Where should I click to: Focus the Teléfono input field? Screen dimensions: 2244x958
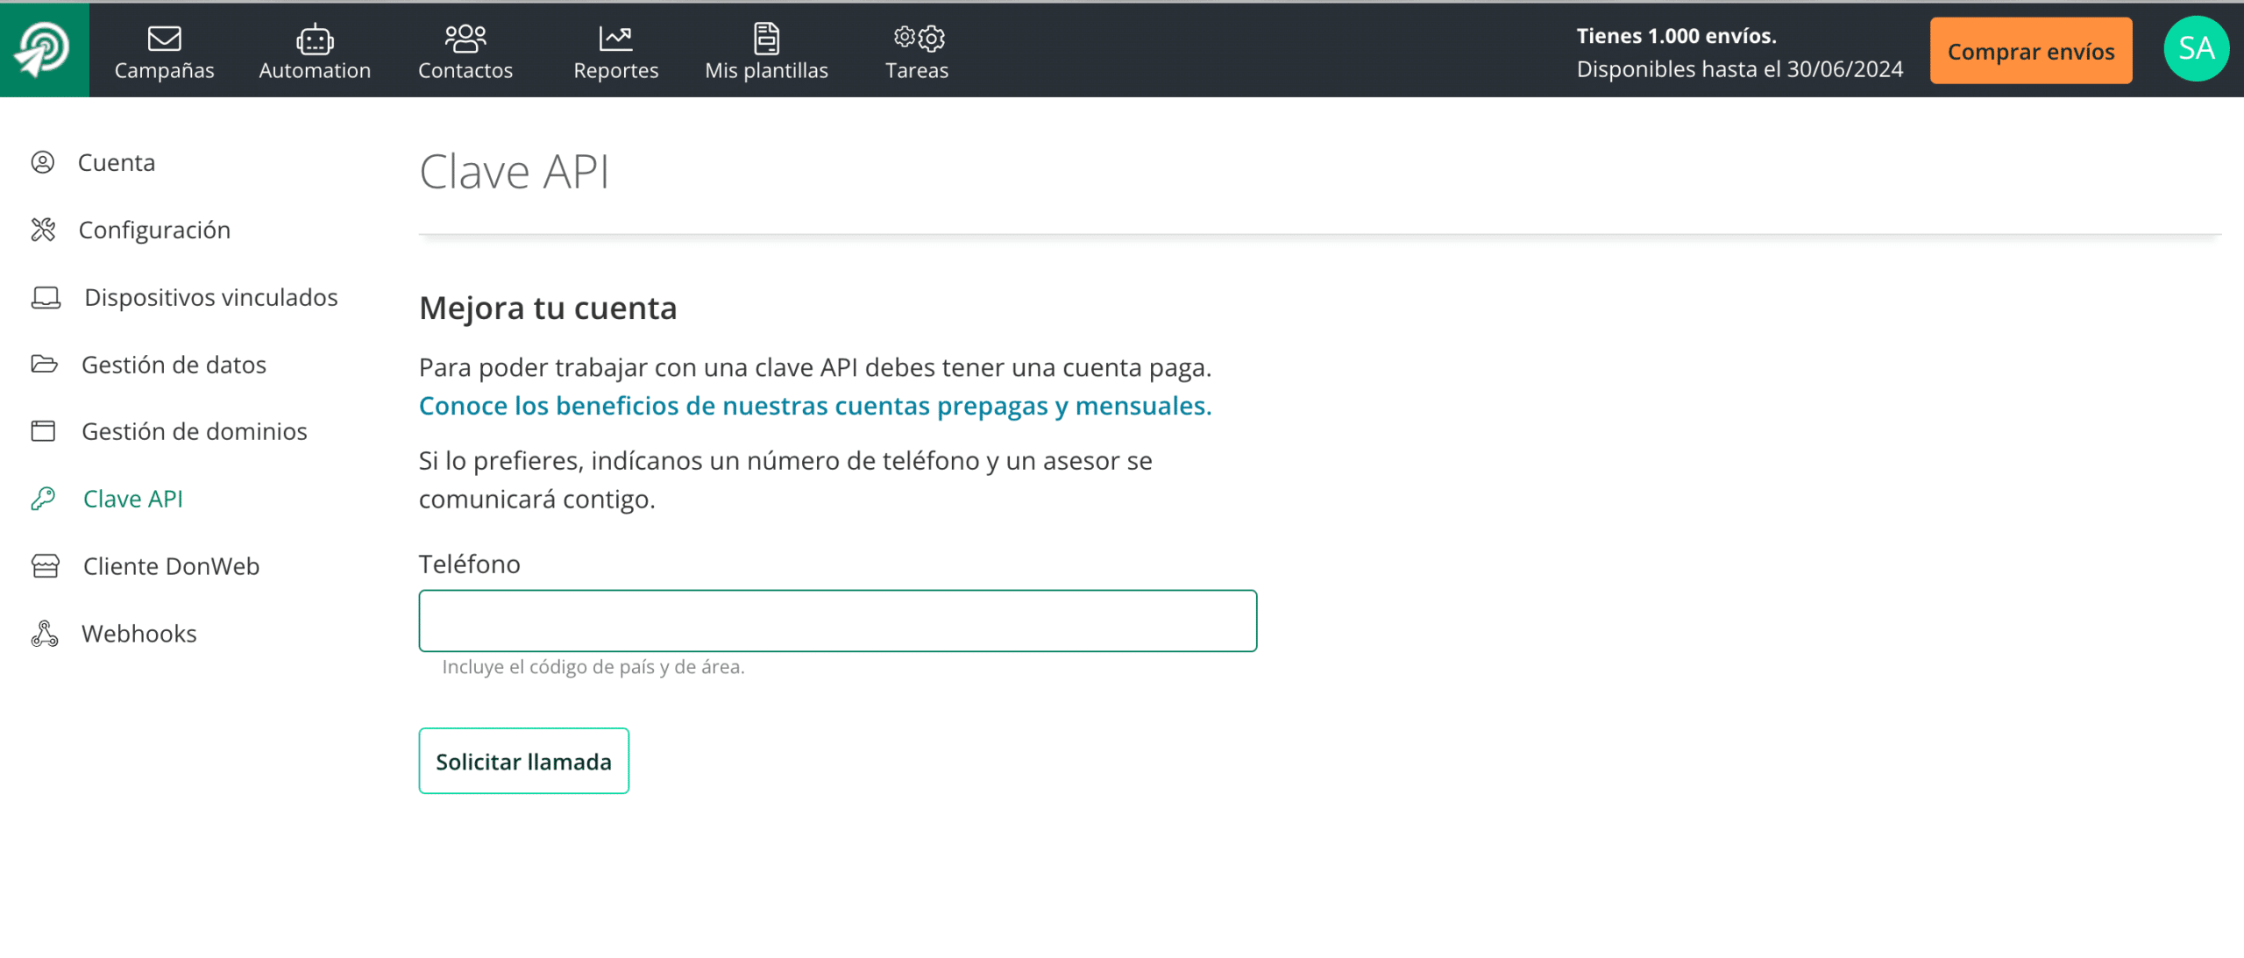(837, 621)
